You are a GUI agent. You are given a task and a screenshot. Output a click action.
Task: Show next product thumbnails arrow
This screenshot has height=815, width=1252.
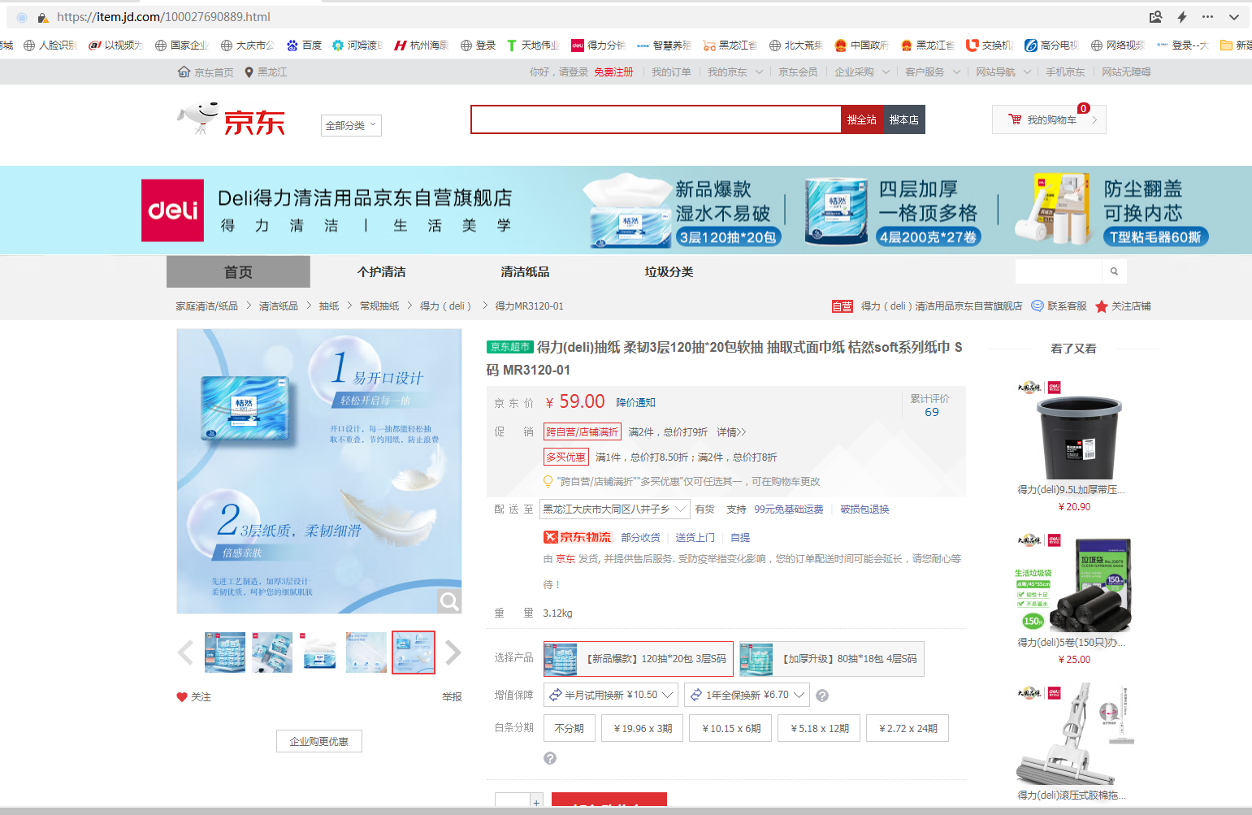[x=453, y=652]
